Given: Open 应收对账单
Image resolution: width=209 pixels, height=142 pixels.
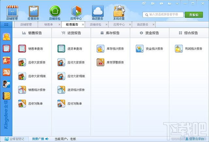Looking at the screenshot, I should coord(31,104).
